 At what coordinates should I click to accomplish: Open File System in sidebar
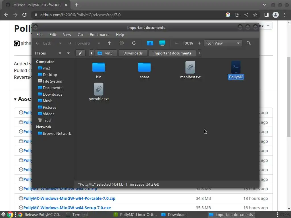click(x=50, y=81)
